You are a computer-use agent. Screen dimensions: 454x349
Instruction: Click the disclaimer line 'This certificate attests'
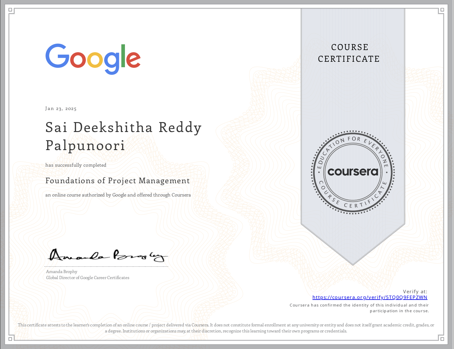(x=226, y=325)
